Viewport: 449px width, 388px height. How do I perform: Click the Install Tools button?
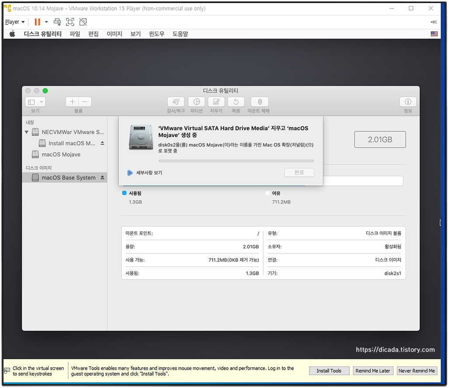click(x=329, y=371)
